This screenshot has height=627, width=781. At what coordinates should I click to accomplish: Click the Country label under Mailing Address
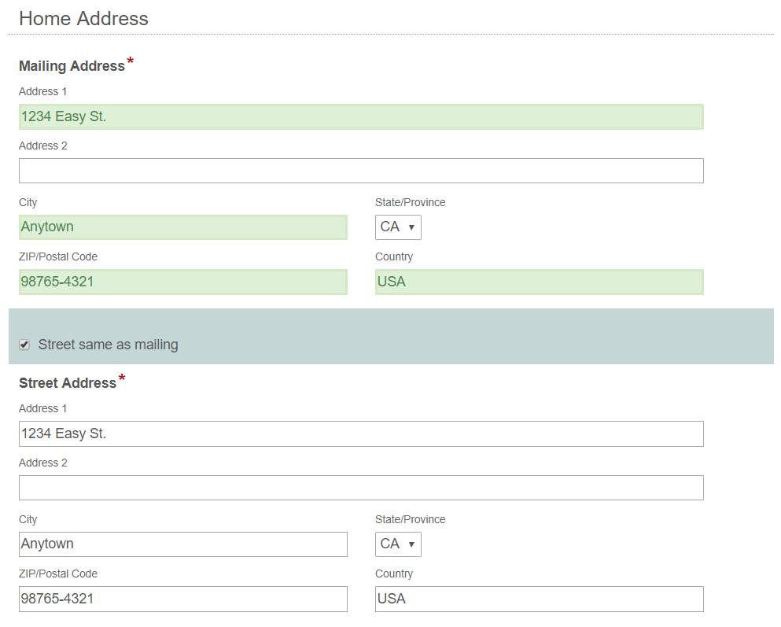coord(394,256)
